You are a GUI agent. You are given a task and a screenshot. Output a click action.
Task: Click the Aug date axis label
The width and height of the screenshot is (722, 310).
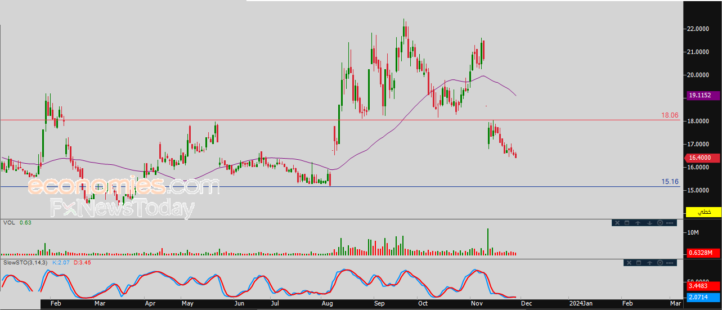327,303
